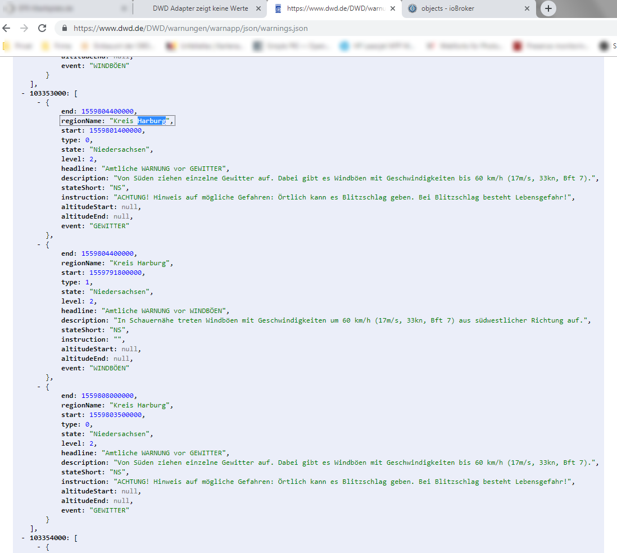Click the event WINDBÖEN value below altitudeEnd in second object
Image resolution: width=617 pixels, height=553 pixels.
point(110,368)
